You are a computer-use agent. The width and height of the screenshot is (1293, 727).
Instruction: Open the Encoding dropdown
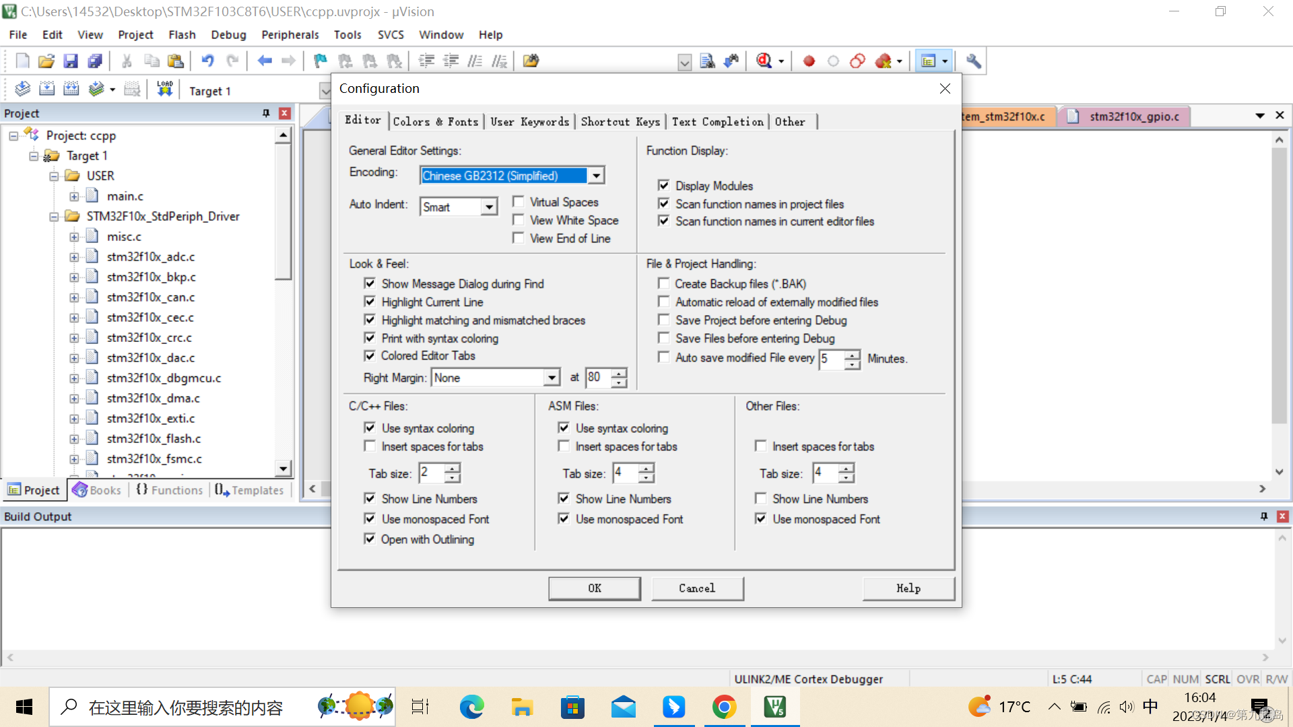click(x=596, y=176)
